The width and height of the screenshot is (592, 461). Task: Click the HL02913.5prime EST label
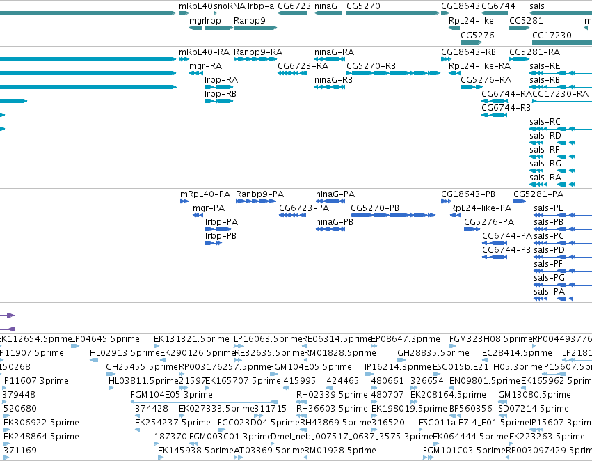(x=125, y=353)
